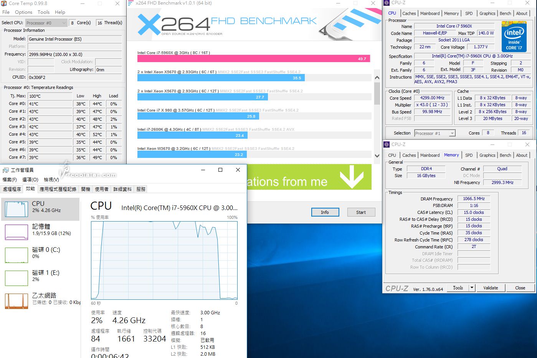The image size is (537, 358).
Task: Open SPD tab in lower CPU-Z Memory window
Action: (469, 155)
